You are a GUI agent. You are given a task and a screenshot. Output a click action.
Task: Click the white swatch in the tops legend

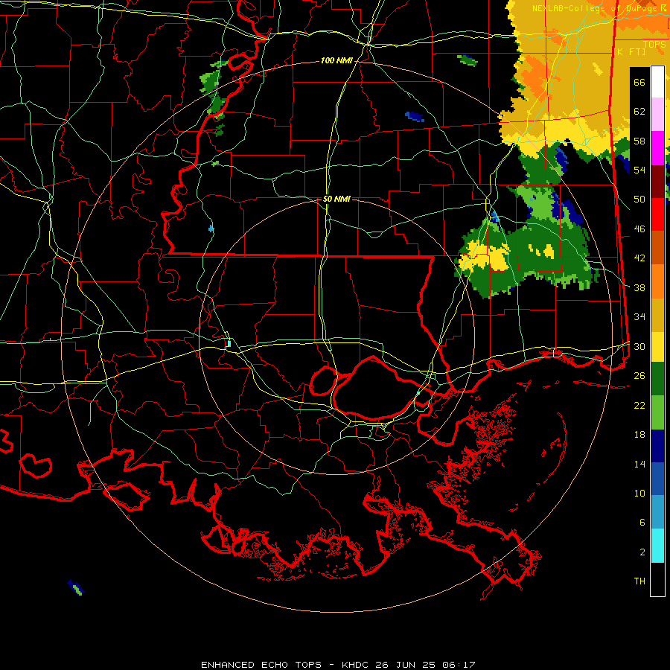657,82
